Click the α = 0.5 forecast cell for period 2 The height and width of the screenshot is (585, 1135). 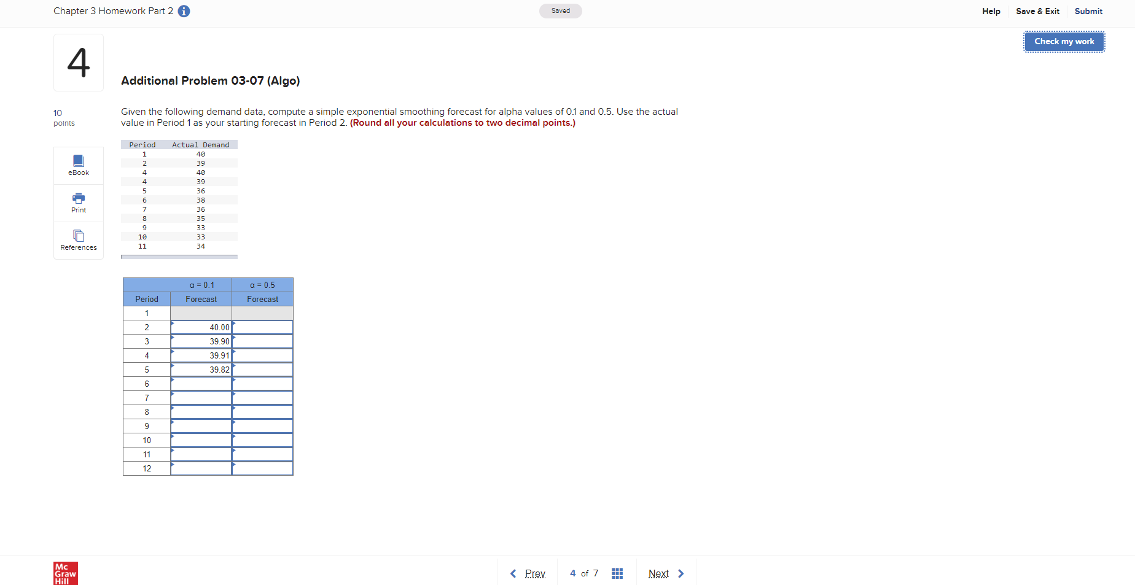(x=263, y=327)
